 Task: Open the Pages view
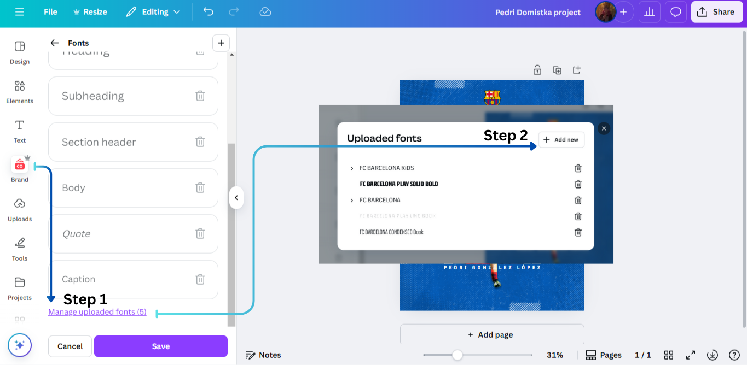(x=604, y=355)
